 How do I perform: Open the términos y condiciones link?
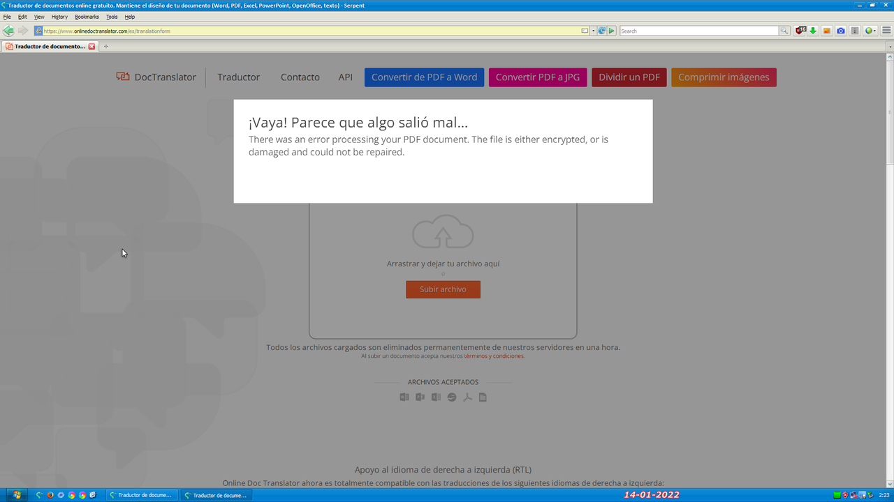[494, 356]
